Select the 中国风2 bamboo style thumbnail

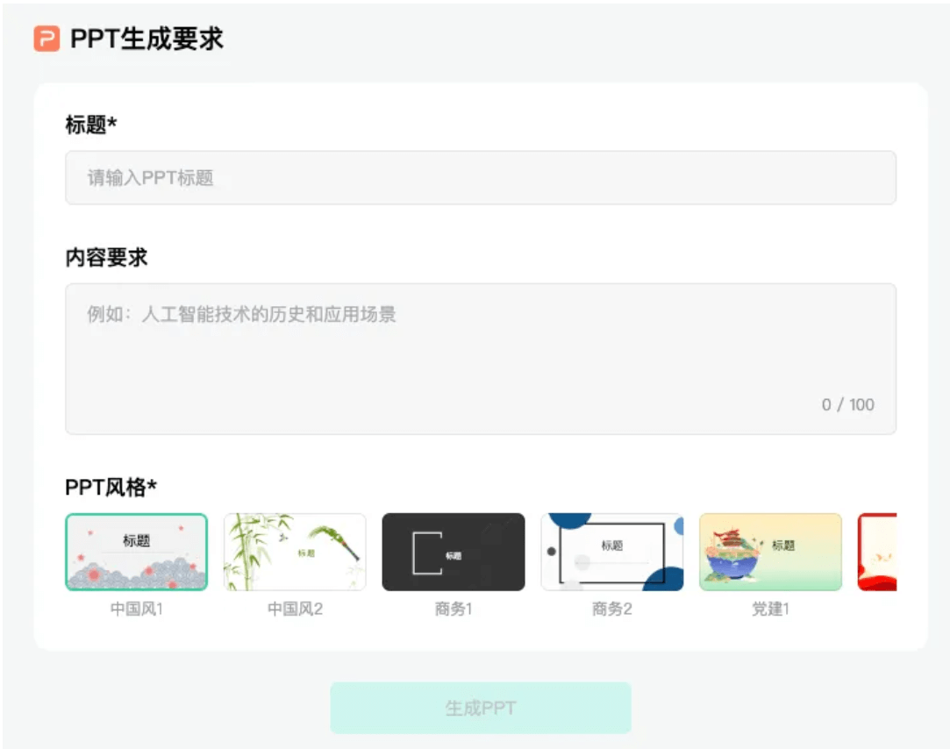(x=295, y=552)
